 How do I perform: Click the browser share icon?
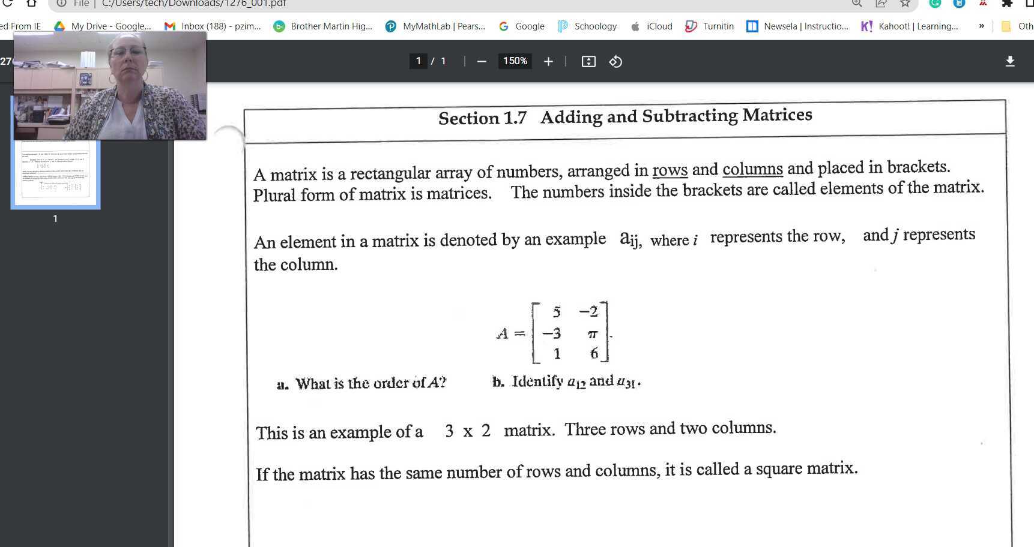[881, 4]
